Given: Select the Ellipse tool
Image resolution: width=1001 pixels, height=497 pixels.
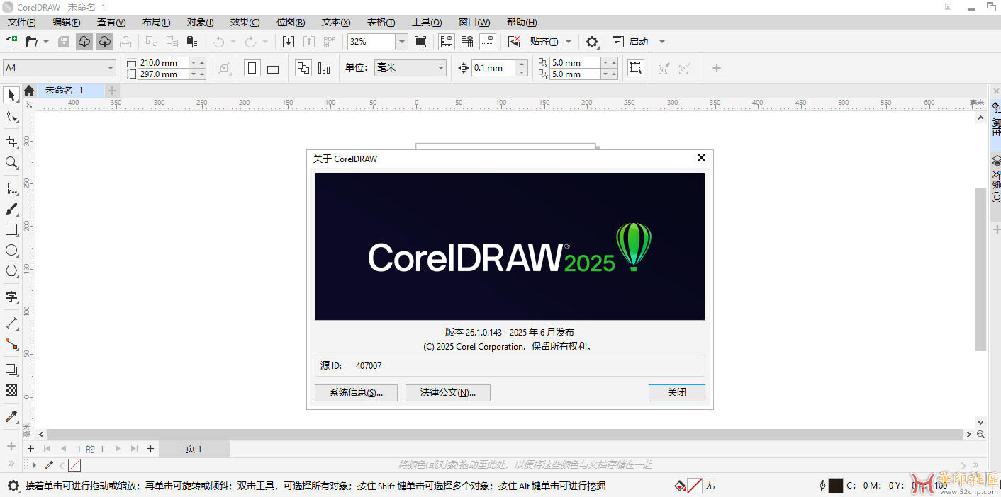Looking at the screenshot, I should [x=11, y=251].
